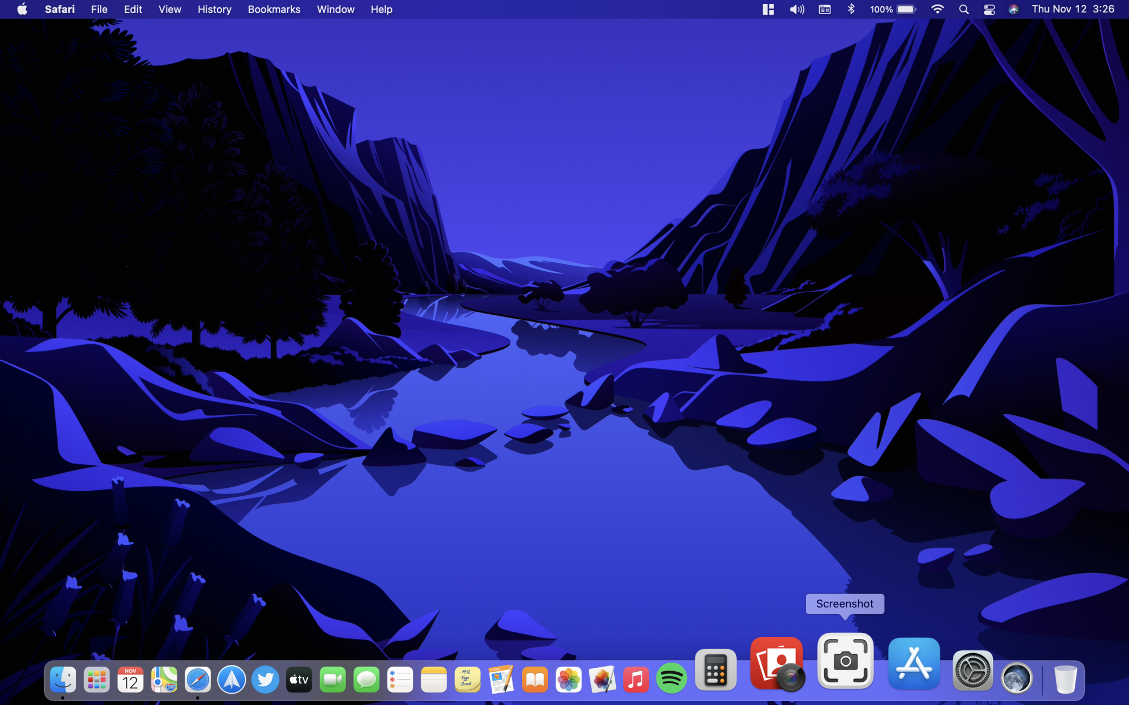Toggle Bluetooth menu bar icon
The width and height of the screenshot is (1129, 705).
(851, 10)
